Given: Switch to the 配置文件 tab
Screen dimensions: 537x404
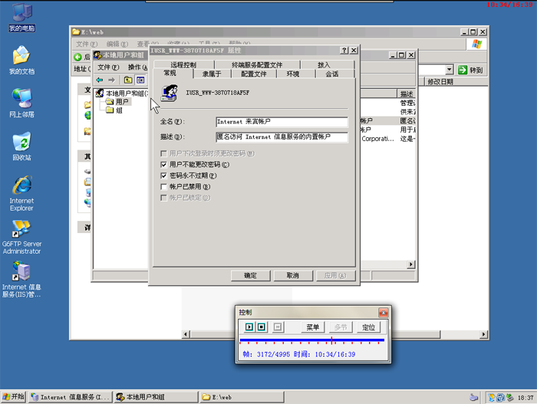Looking at the screenshot, I should tap(253, 74).
